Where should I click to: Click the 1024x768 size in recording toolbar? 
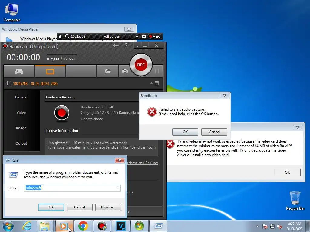coord(78,37)
